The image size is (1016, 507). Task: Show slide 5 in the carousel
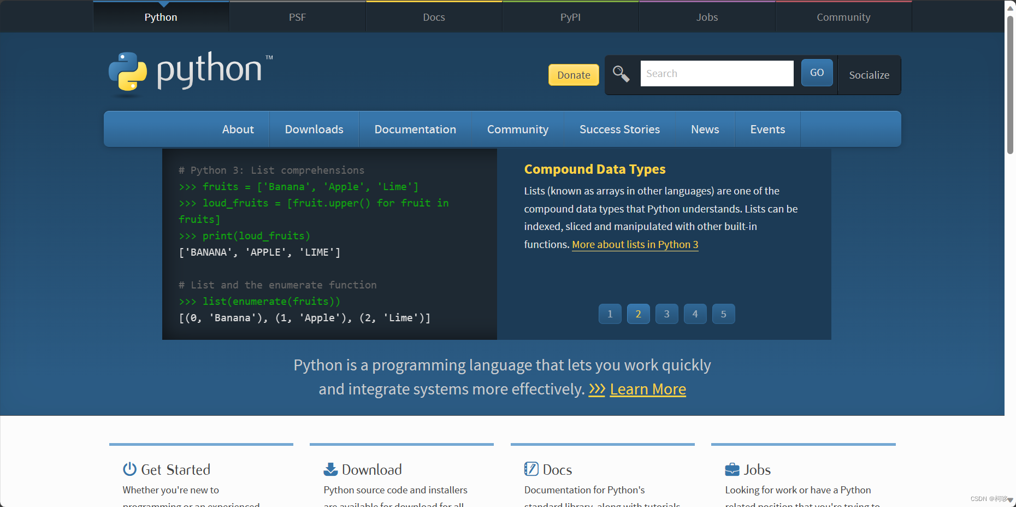click(x=724, y=314)
